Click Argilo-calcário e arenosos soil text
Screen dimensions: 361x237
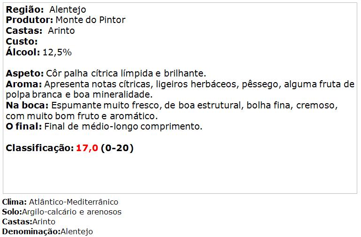pos(72,212)
